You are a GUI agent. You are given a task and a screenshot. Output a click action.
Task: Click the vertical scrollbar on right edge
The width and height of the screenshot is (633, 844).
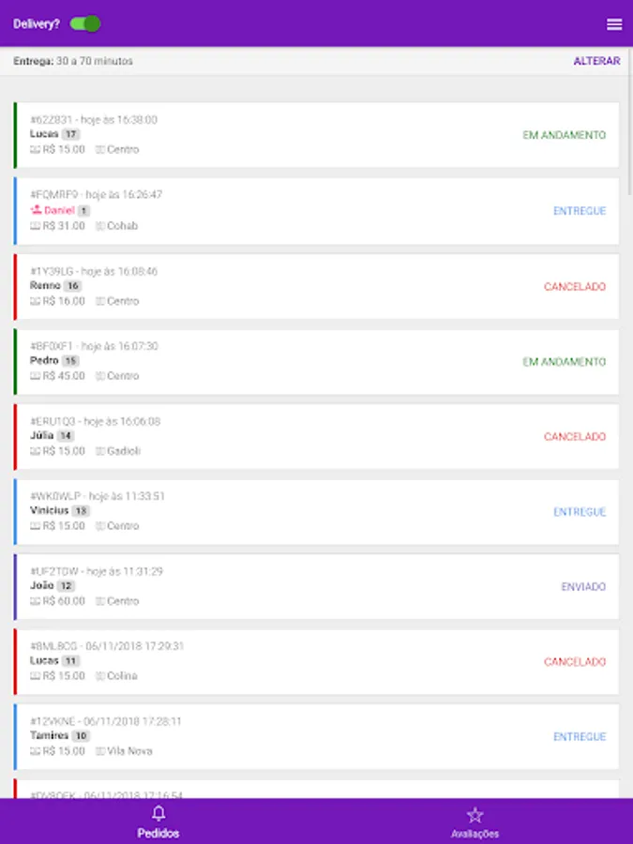[630, 121]
